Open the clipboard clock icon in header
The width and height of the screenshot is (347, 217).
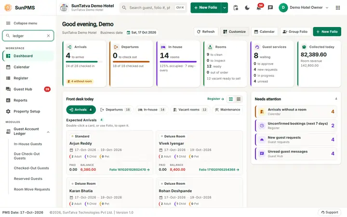pyautogui.click(x=236, y=8)
